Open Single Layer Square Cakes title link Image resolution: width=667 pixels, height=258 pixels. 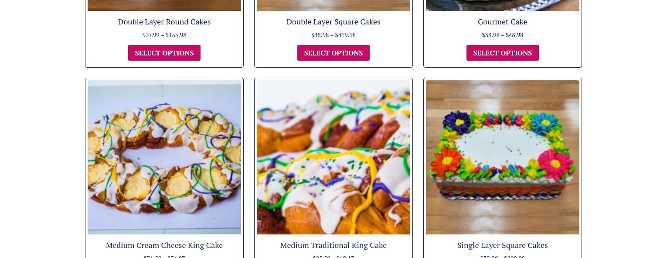point(503,245)
